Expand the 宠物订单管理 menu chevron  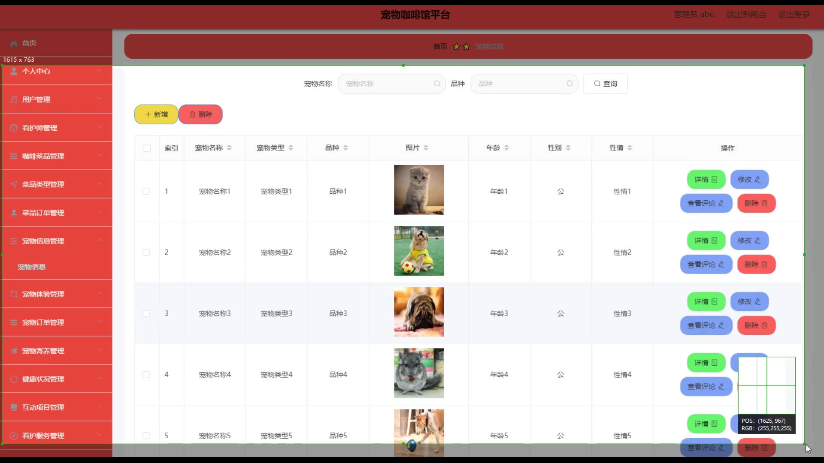99,322
